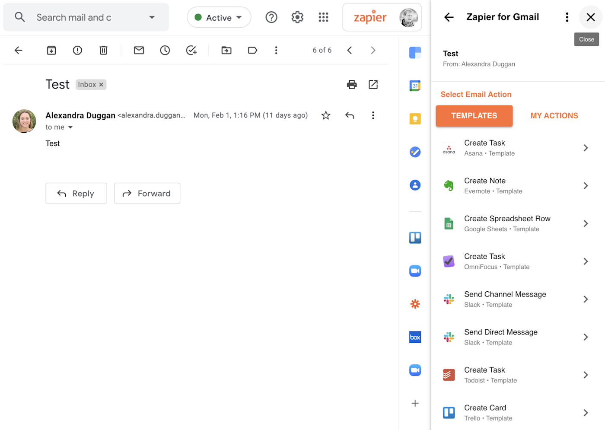
Task: Expand OmniFocus Create Task template chevron
Action: (x=586, y=261)
